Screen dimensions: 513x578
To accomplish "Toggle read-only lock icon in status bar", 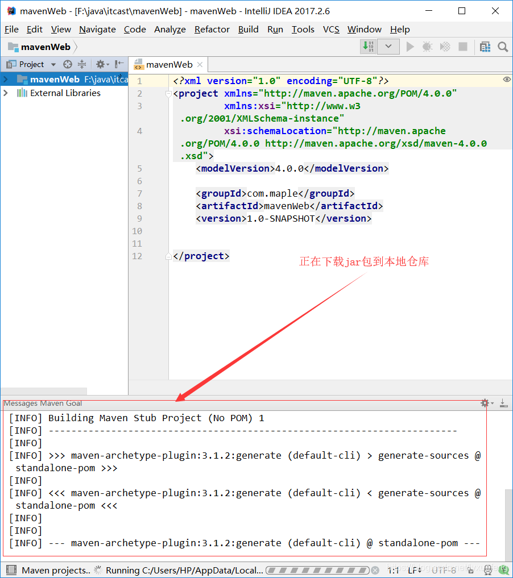I will [470, 570].
